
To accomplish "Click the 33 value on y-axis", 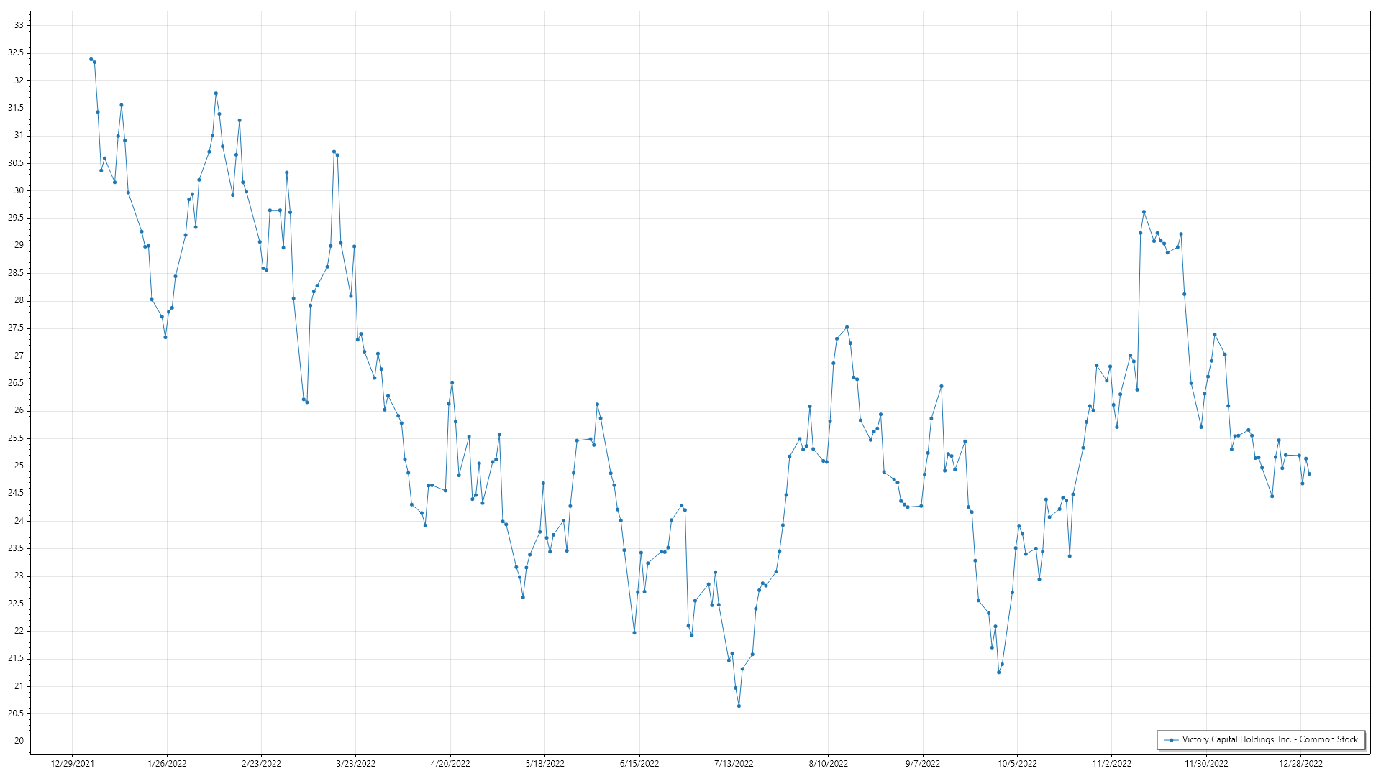I will pyautogui.click(x=19, y=25).
